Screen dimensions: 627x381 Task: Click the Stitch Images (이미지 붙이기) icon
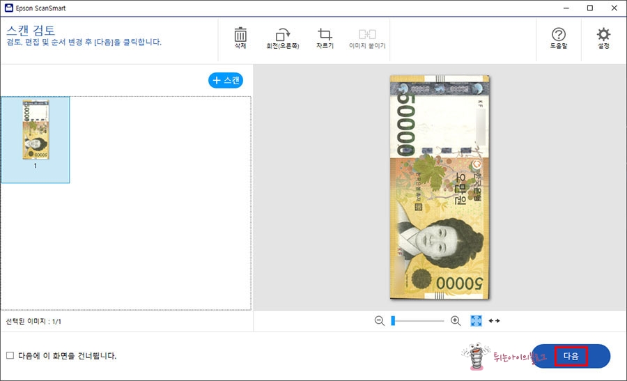tap(367, 38)
